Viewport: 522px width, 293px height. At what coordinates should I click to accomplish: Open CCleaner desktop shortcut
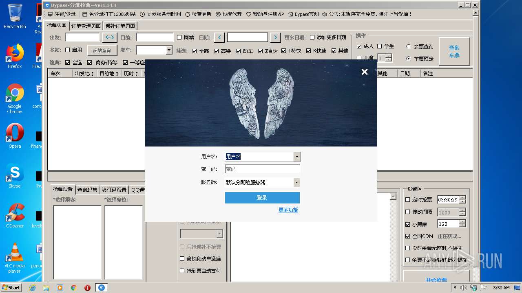click(15, 216)
